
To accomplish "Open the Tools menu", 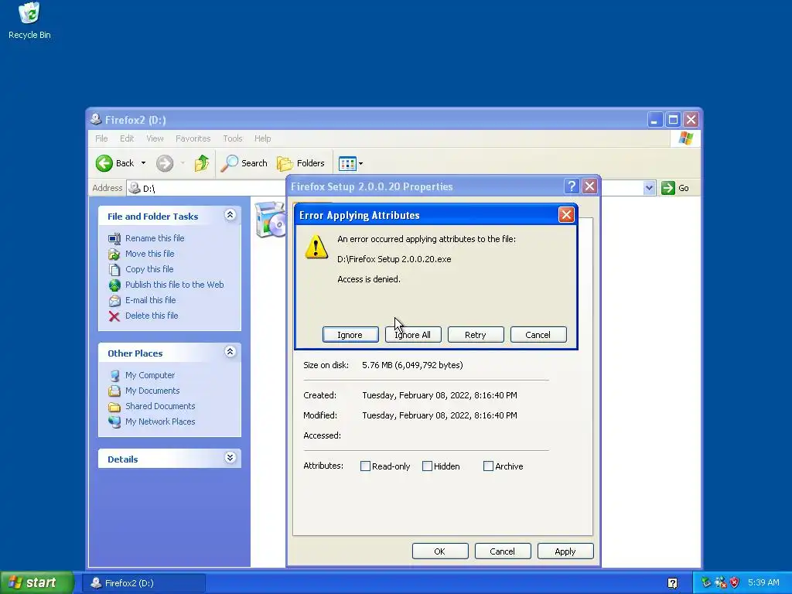I will 233,138.
